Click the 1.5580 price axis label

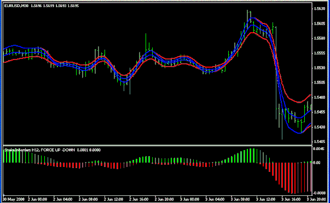320,38
